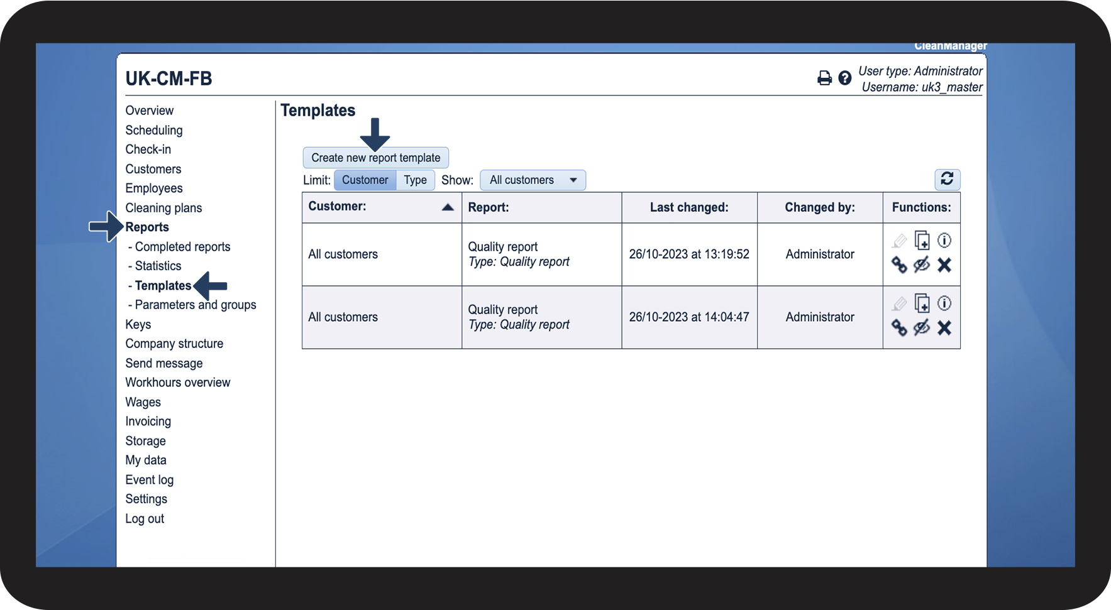Open help via the question mark icon

tap(845, 78)
